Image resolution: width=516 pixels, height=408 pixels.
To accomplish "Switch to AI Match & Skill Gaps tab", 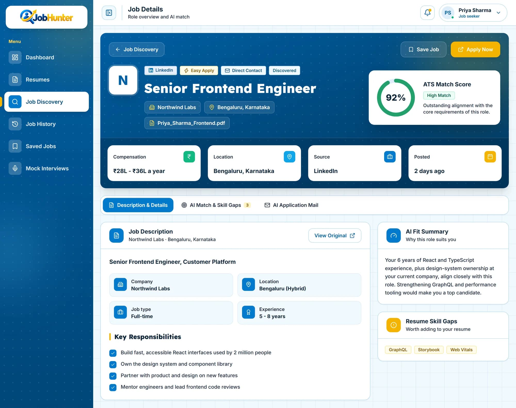I will (216, 205).
